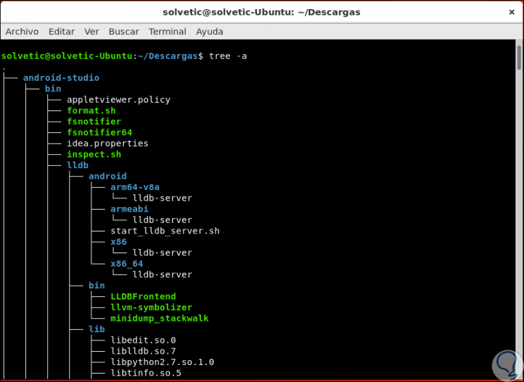Open the Editar menu
The height and width of the screenshot is (382, 524).
click(x=61, y=32)
